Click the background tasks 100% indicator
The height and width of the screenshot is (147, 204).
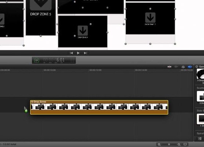click(x=36, y=60)
